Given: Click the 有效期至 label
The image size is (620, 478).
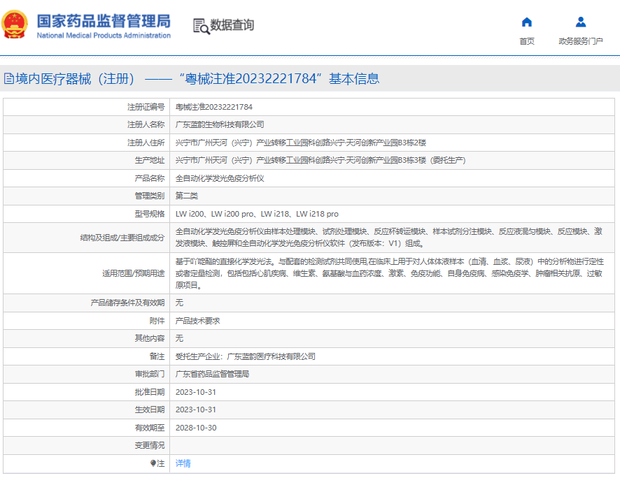Looking at the screenshot, I should click(x=150, y=428).
